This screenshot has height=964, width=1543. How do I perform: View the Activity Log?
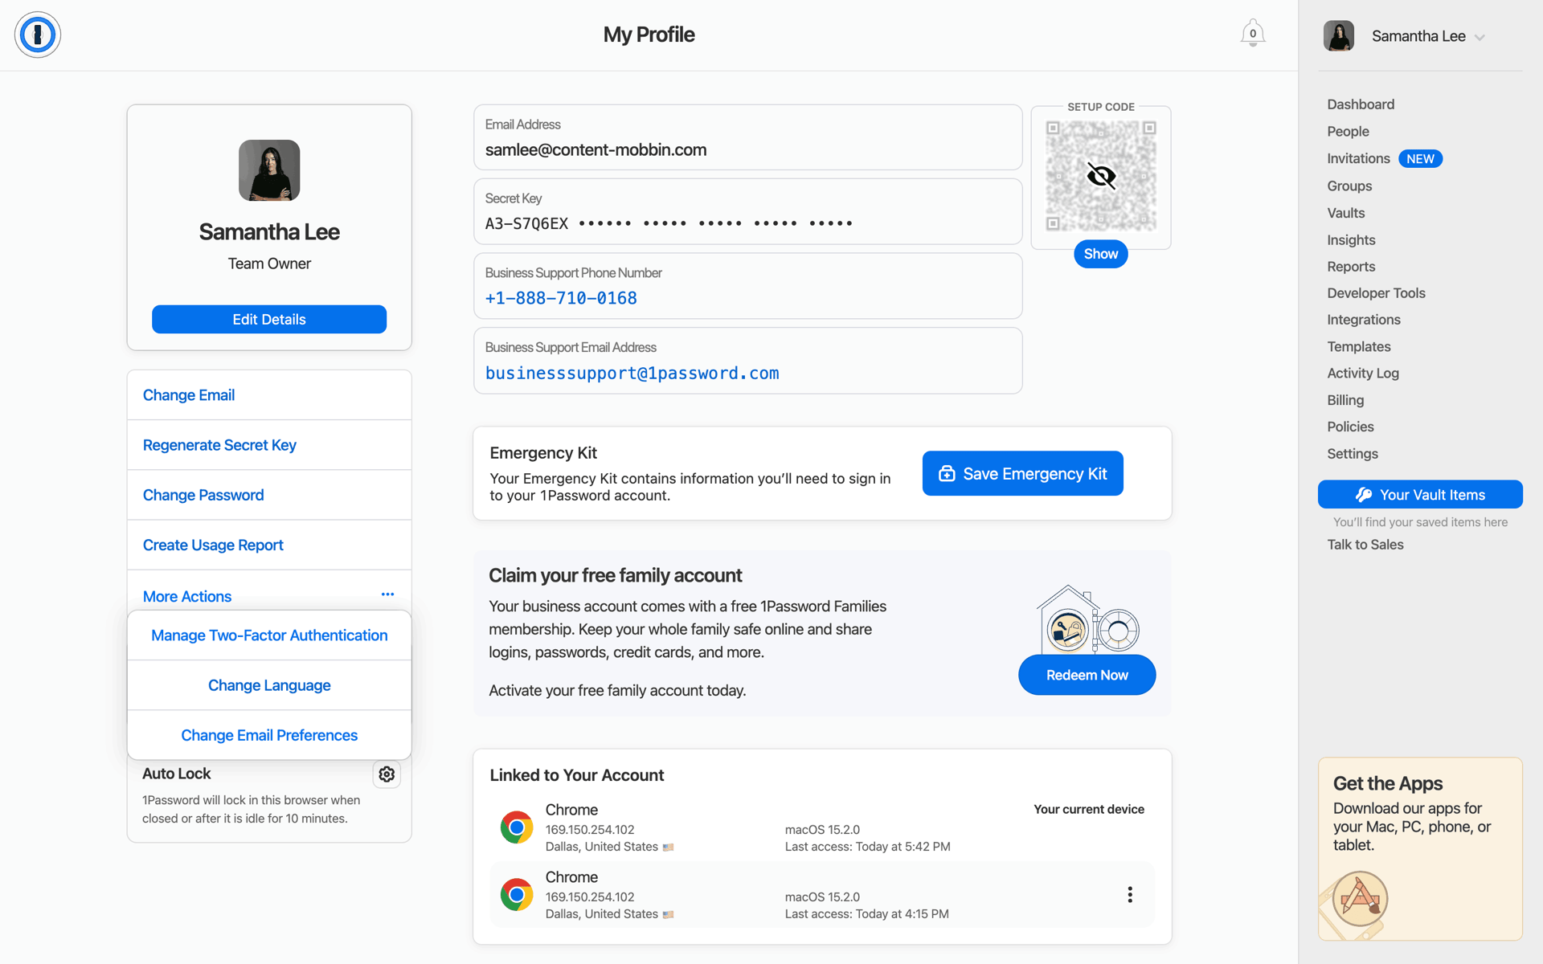pos(1362,374)
